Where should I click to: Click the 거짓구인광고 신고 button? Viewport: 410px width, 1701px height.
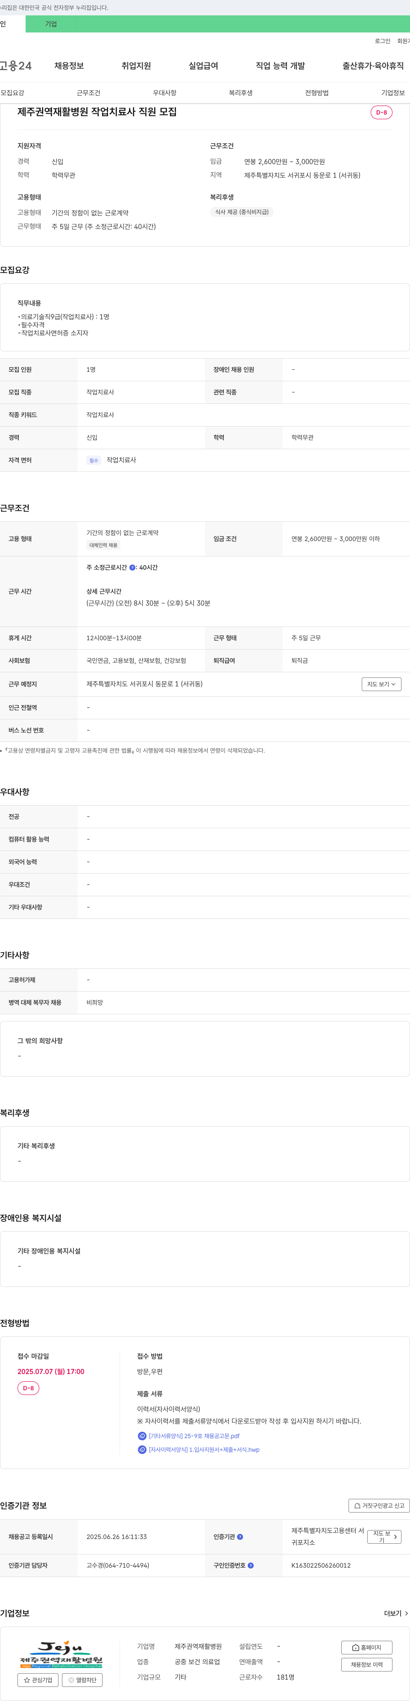379,1506
